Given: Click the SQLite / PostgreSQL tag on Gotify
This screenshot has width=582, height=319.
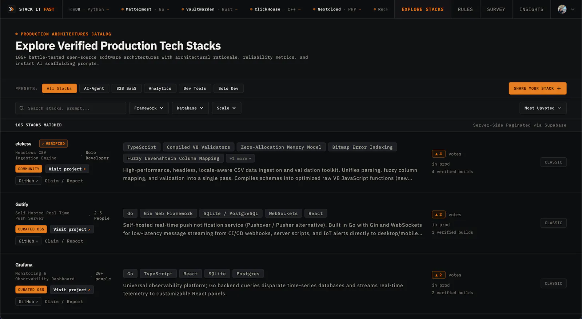Looking at the screenshot, I should [231, 213].
